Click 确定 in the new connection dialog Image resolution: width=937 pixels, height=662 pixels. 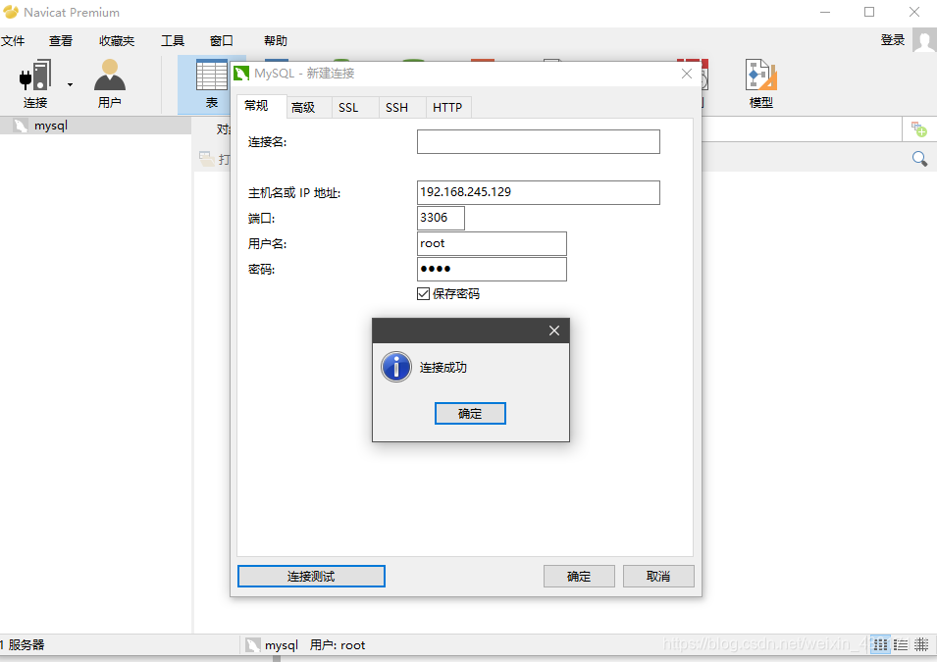click(x=579, y=577)
